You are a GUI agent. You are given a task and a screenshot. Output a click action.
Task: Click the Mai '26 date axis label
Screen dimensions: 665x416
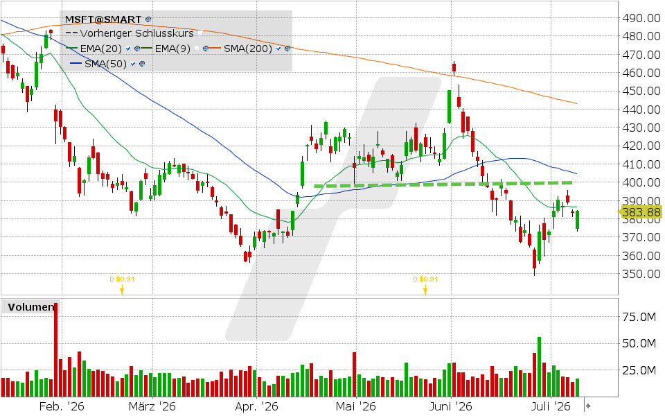(x=356, y=407)
